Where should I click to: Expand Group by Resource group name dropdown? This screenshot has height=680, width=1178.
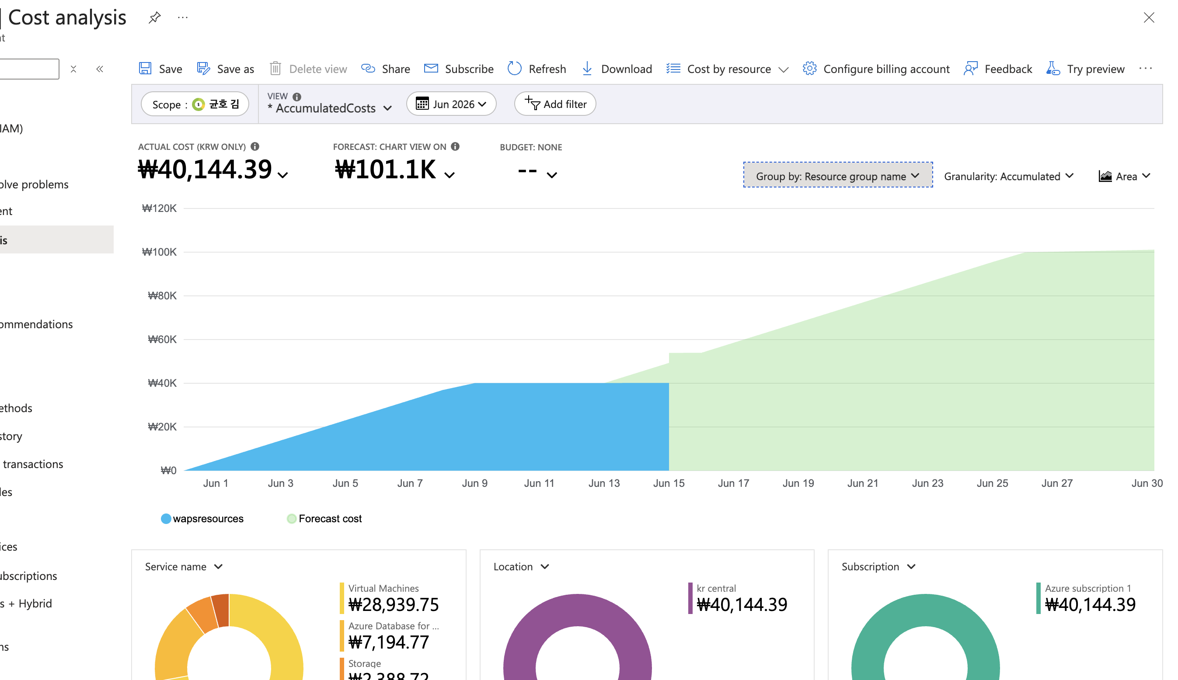coord(838,176)
